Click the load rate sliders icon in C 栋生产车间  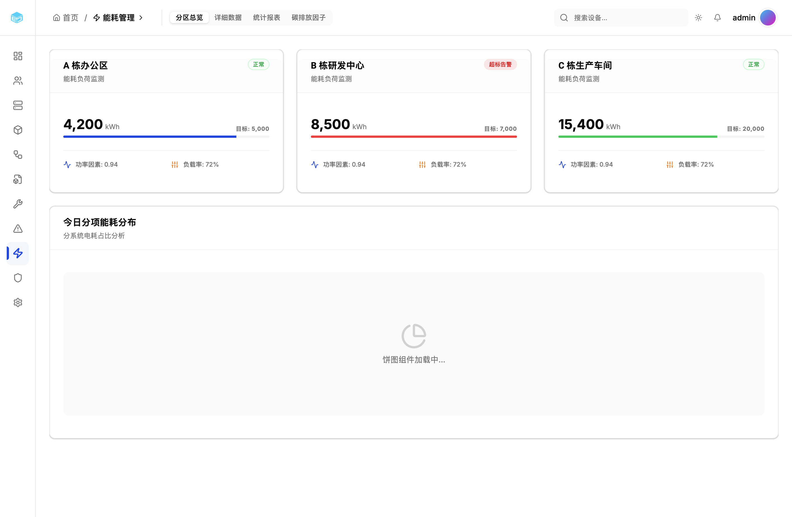pyautogui.click(x=670, y=165)
